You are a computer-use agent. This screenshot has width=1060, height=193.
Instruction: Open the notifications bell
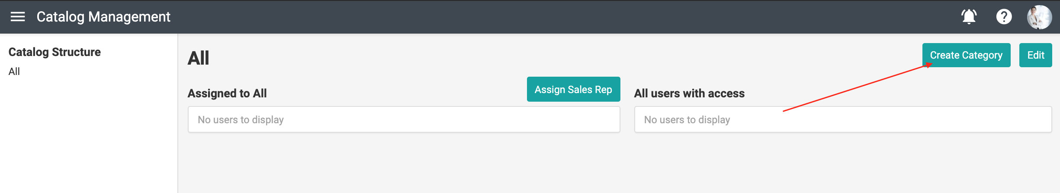click(969, 17)
